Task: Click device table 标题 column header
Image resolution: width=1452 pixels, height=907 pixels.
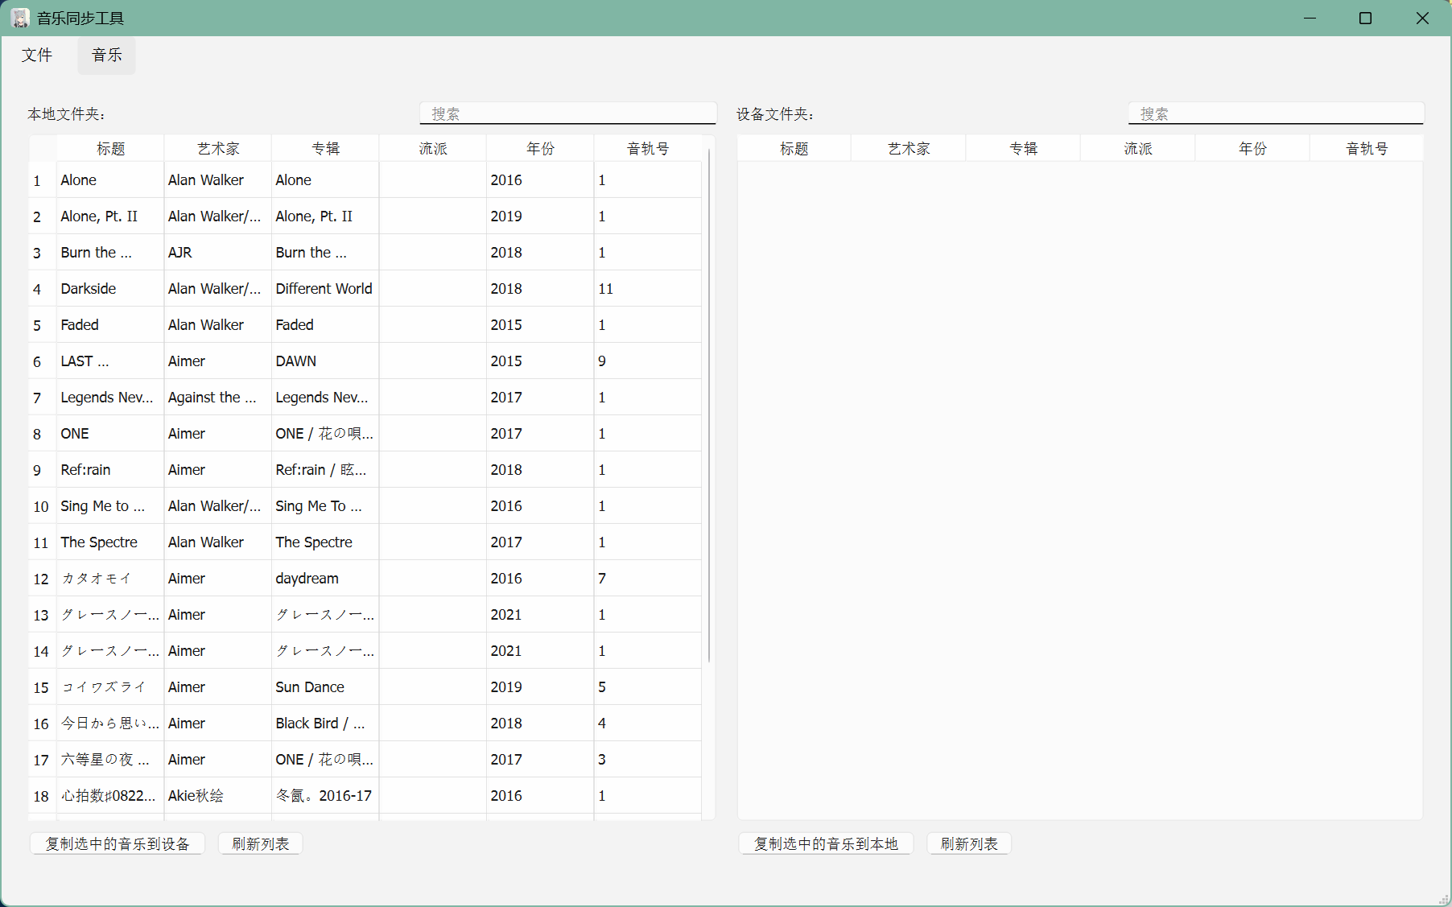Action: coord(794,148)
